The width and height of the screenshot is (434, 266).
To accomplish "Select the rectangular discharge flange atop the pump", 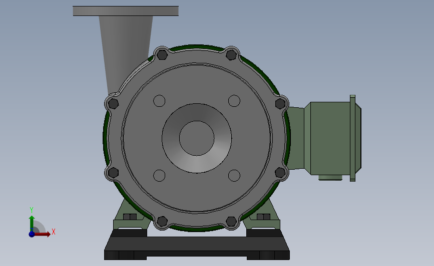I will point(126,11).
